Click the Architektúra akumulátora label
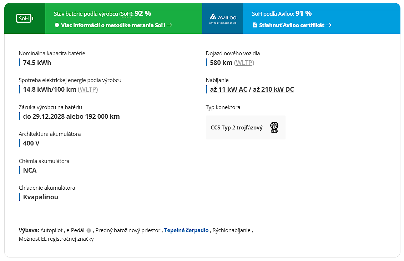 (50, 134)
